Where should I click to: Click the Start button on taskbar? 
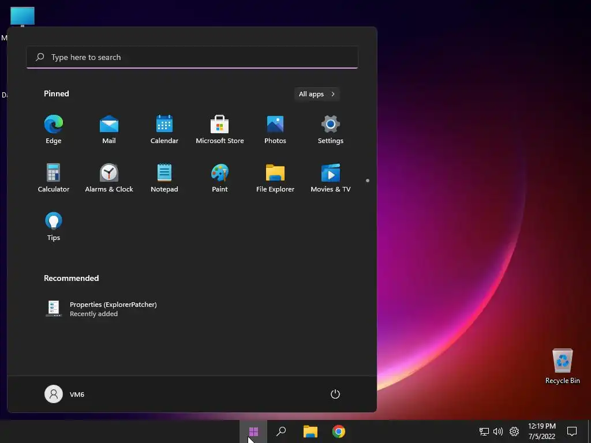(x=253, y=431)
